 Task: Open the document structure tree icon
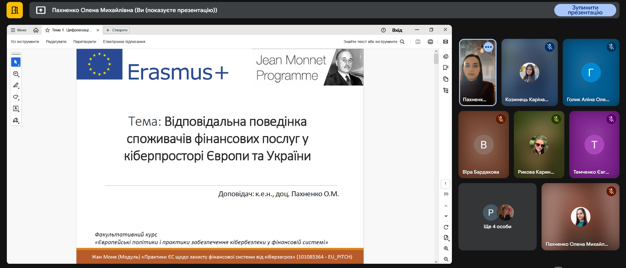(x=446, y=90)
